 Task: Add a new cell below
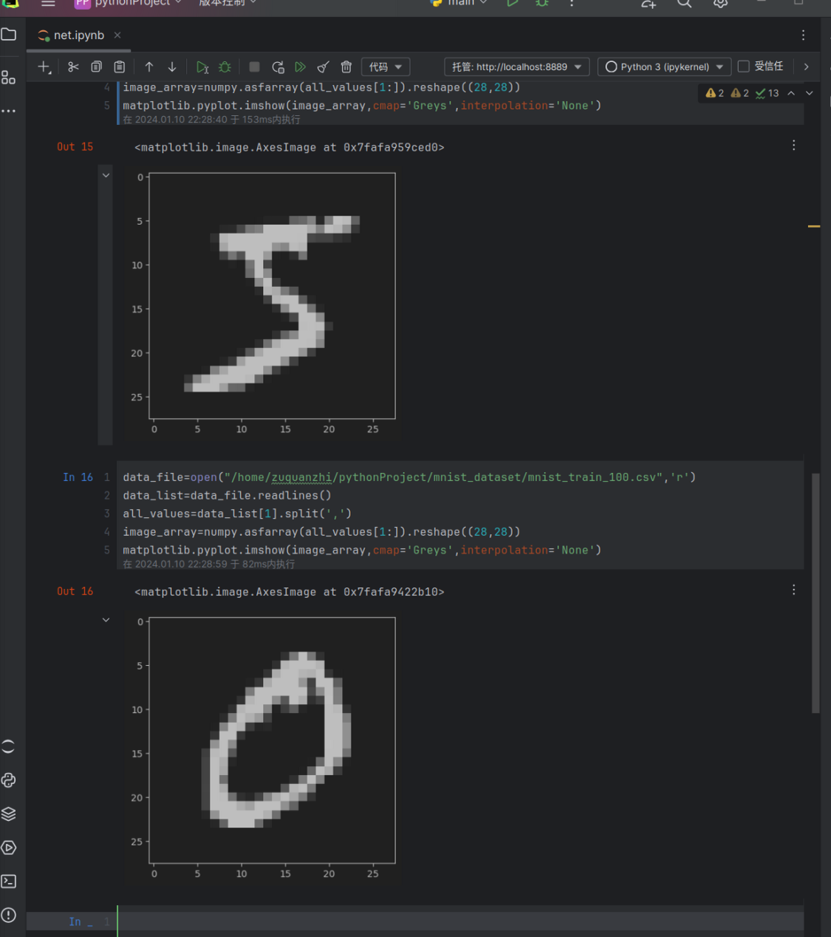pos(44,67)
